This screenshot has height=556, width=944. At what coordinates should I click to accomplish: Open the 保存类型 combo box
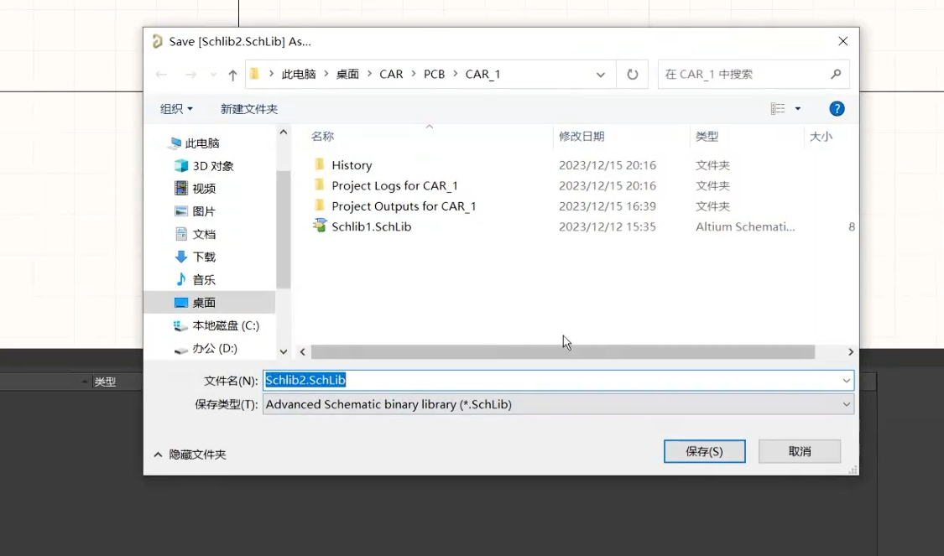558,404
